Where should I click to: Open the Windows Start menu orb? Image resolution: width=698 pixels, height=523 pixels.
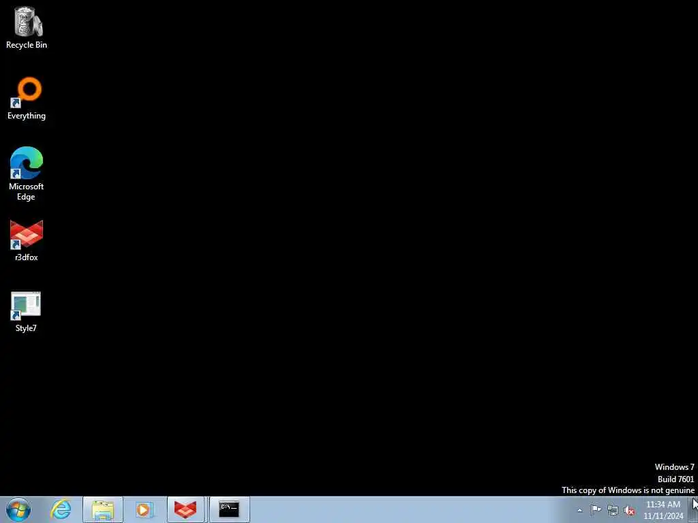pos(18,509)
